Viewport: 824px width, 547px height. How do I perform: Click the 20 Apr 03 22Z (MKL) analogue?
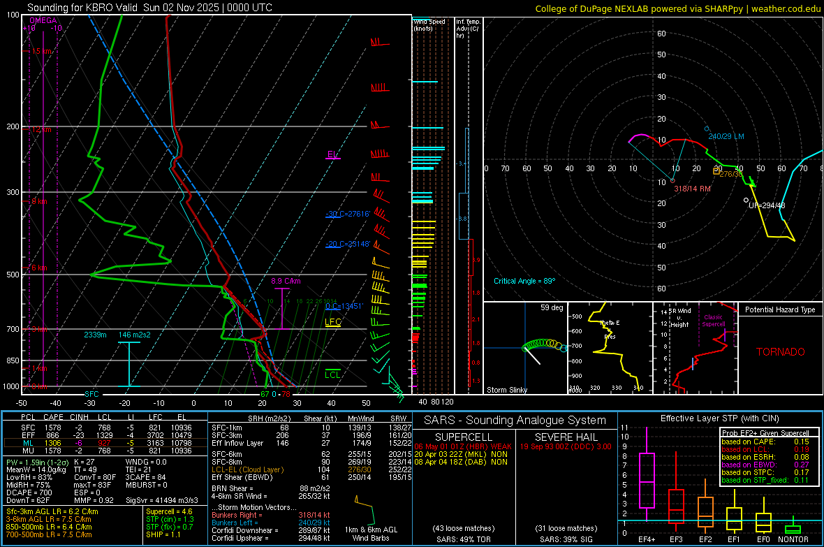[461, 454]
